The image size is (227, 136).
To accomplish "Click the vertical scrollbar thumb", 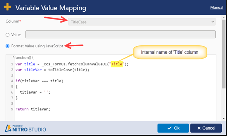I will click(x=224, y=54).
